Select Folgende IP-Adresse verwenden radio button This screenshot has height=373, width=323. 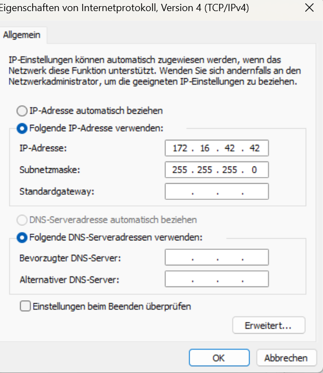(22, 128)
